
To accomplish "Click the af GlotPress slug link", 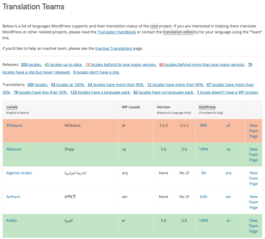I will 228,125.
